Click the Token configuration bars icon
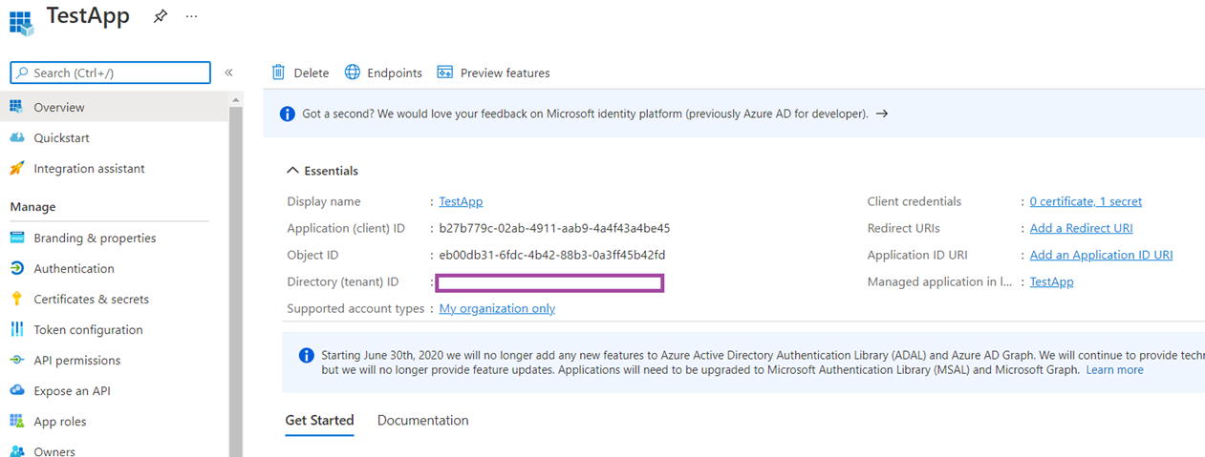The image size is (1205, 457). point(17,329)
